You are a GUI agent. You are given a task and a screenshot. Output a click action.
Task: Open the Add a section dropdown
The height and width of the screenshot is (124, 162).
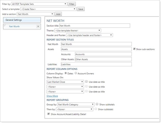pyautogui.click(x=36, y=14)
